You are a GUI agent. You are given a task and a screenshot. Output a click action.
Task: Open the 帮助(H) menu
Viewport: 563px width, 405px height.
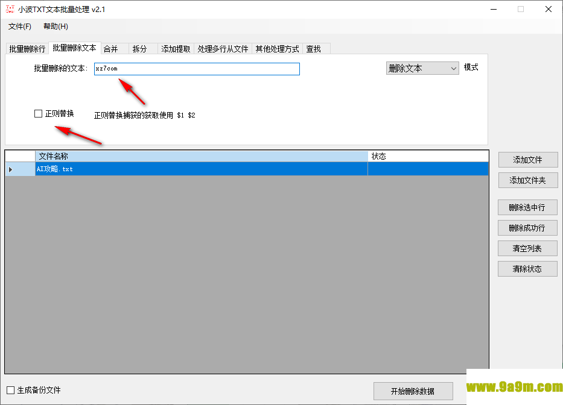click(56, 27)
